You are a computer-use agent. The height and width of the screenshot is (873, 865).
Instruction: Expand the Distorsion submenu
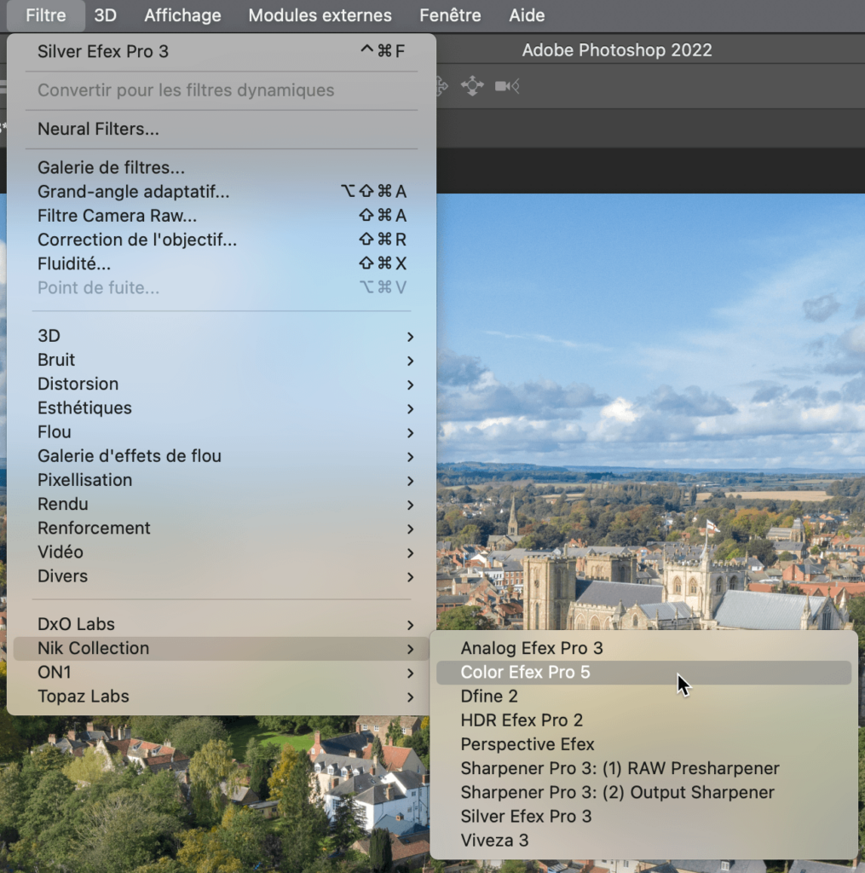[x=221, y=384]
